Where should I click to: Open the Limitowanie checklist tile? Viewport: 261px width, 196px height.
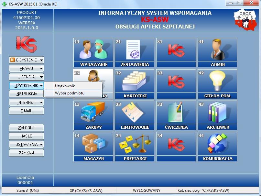point(135,115)
